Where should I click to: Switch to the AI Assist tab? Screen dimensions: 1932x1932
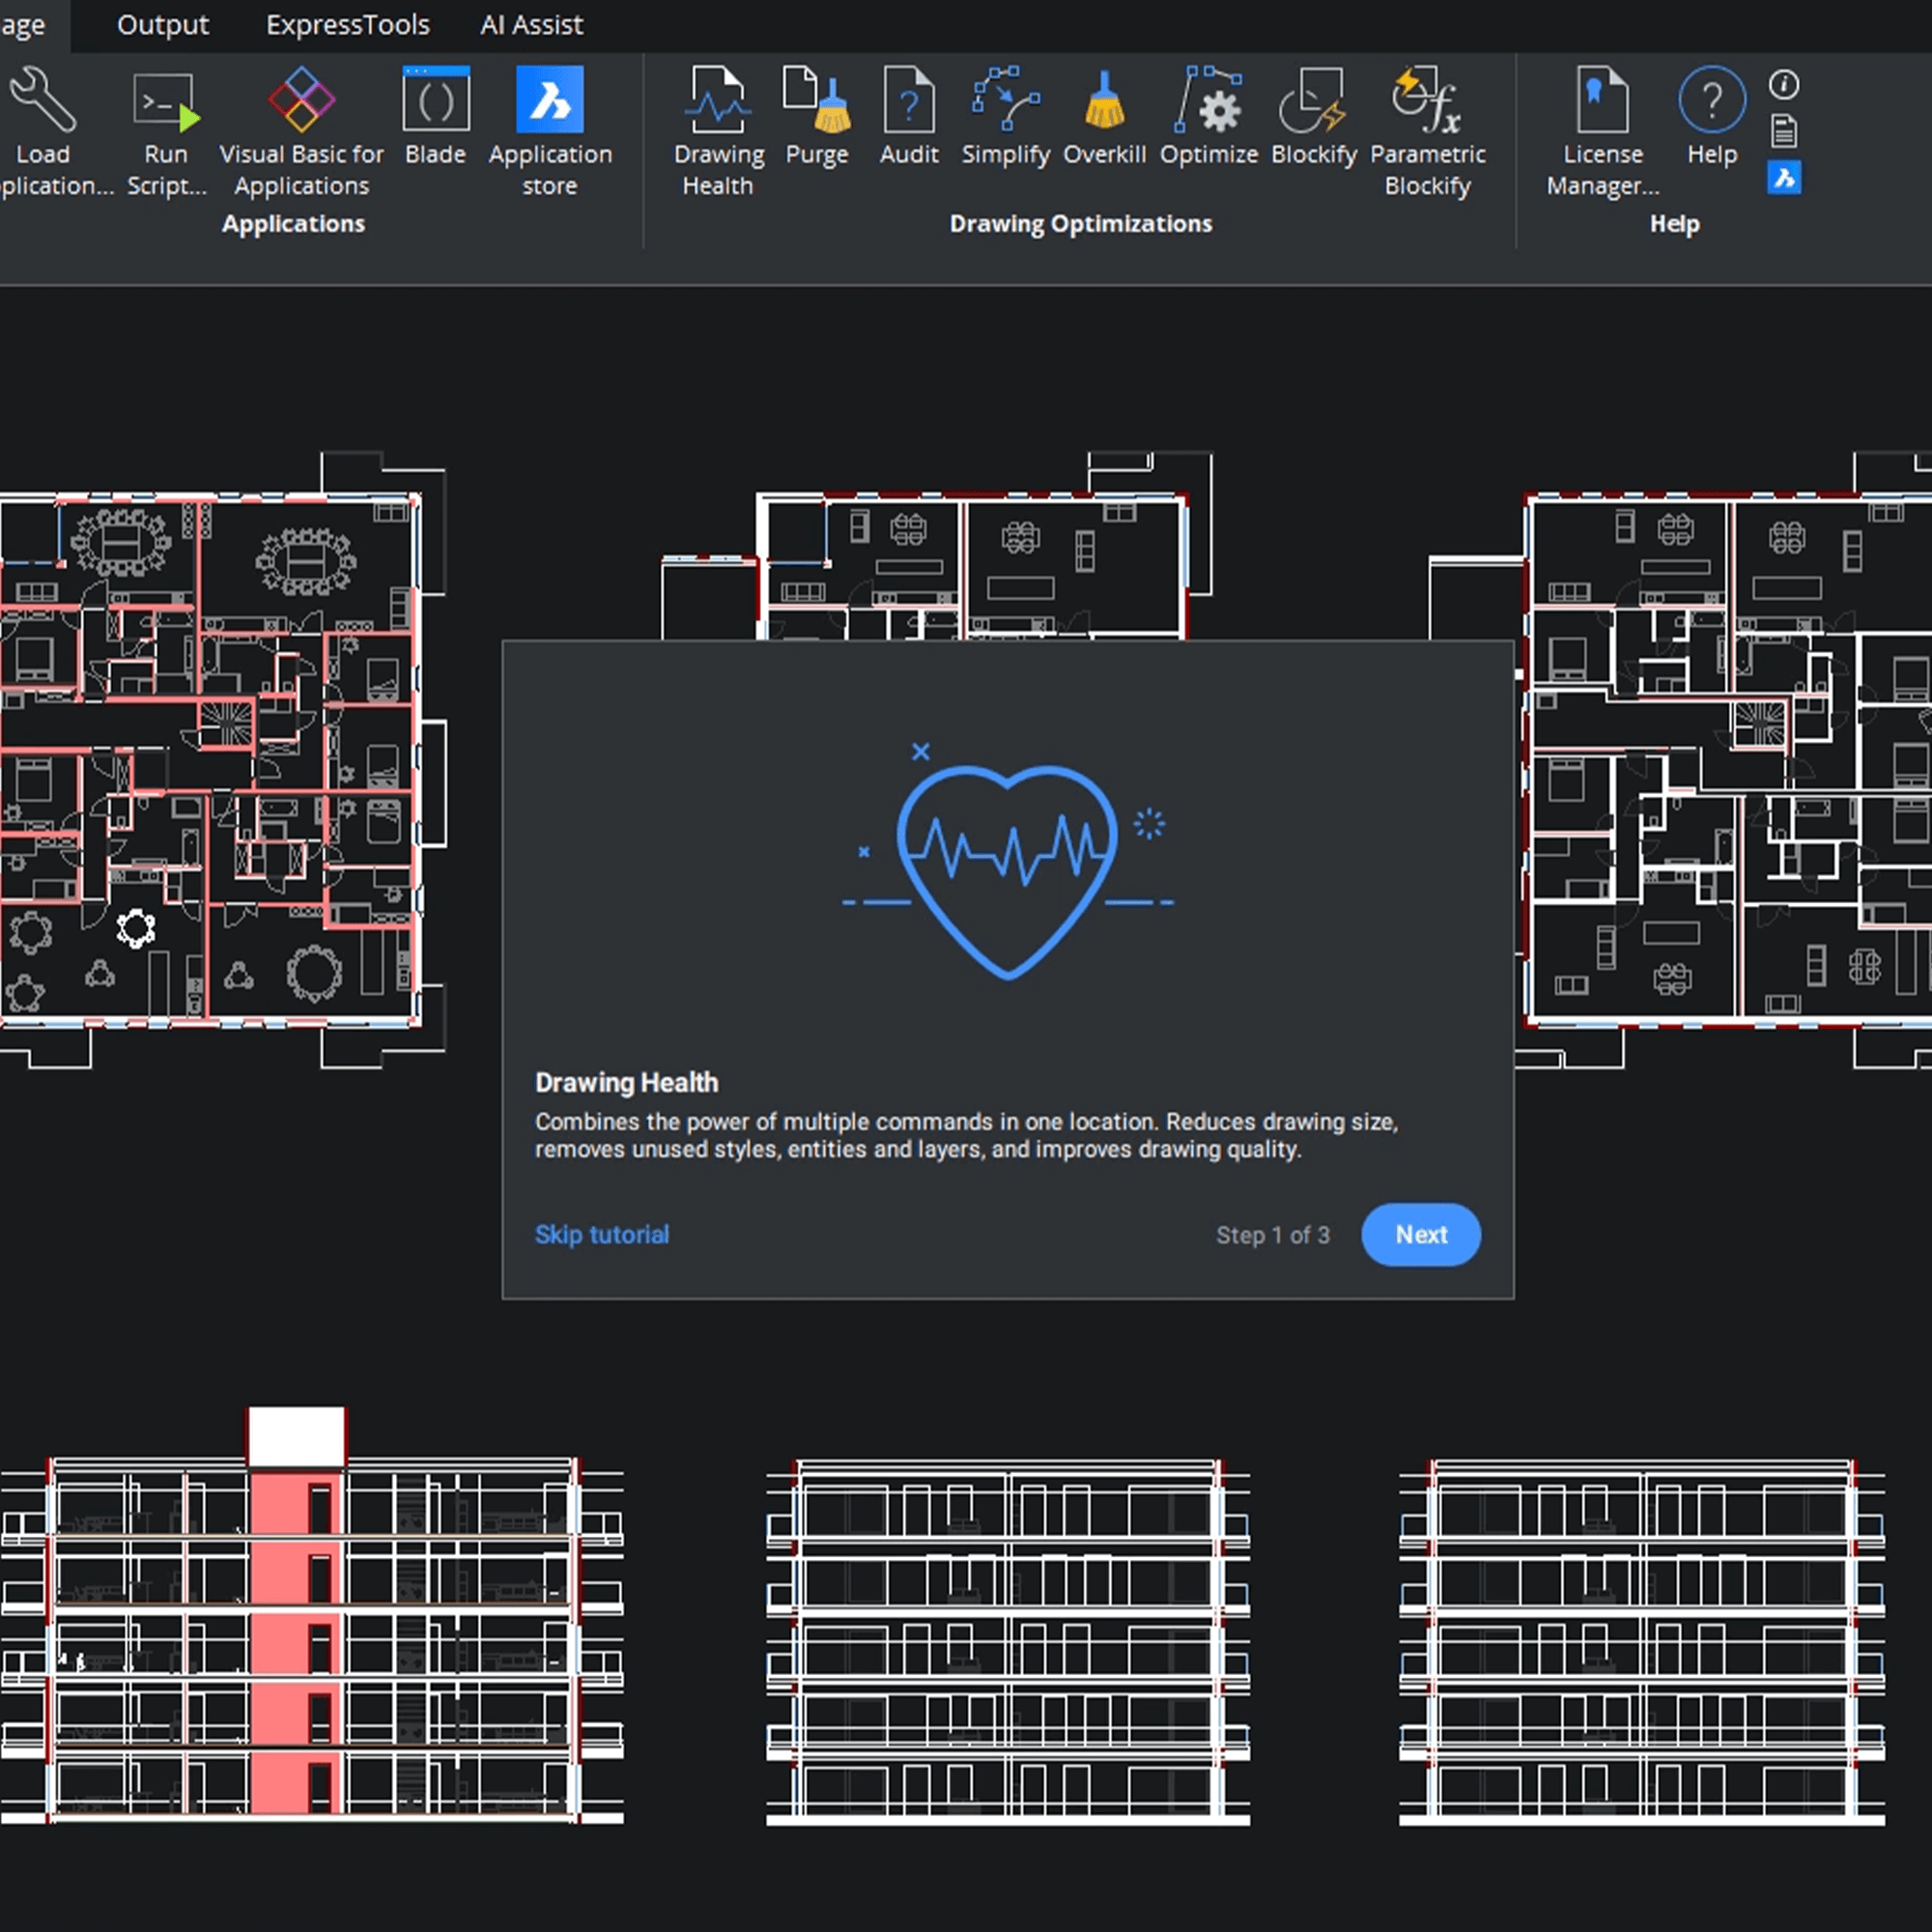pos(531,24)
